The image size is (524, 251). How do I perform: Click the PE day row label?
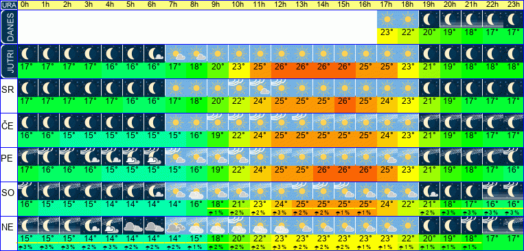coord(6,159)
